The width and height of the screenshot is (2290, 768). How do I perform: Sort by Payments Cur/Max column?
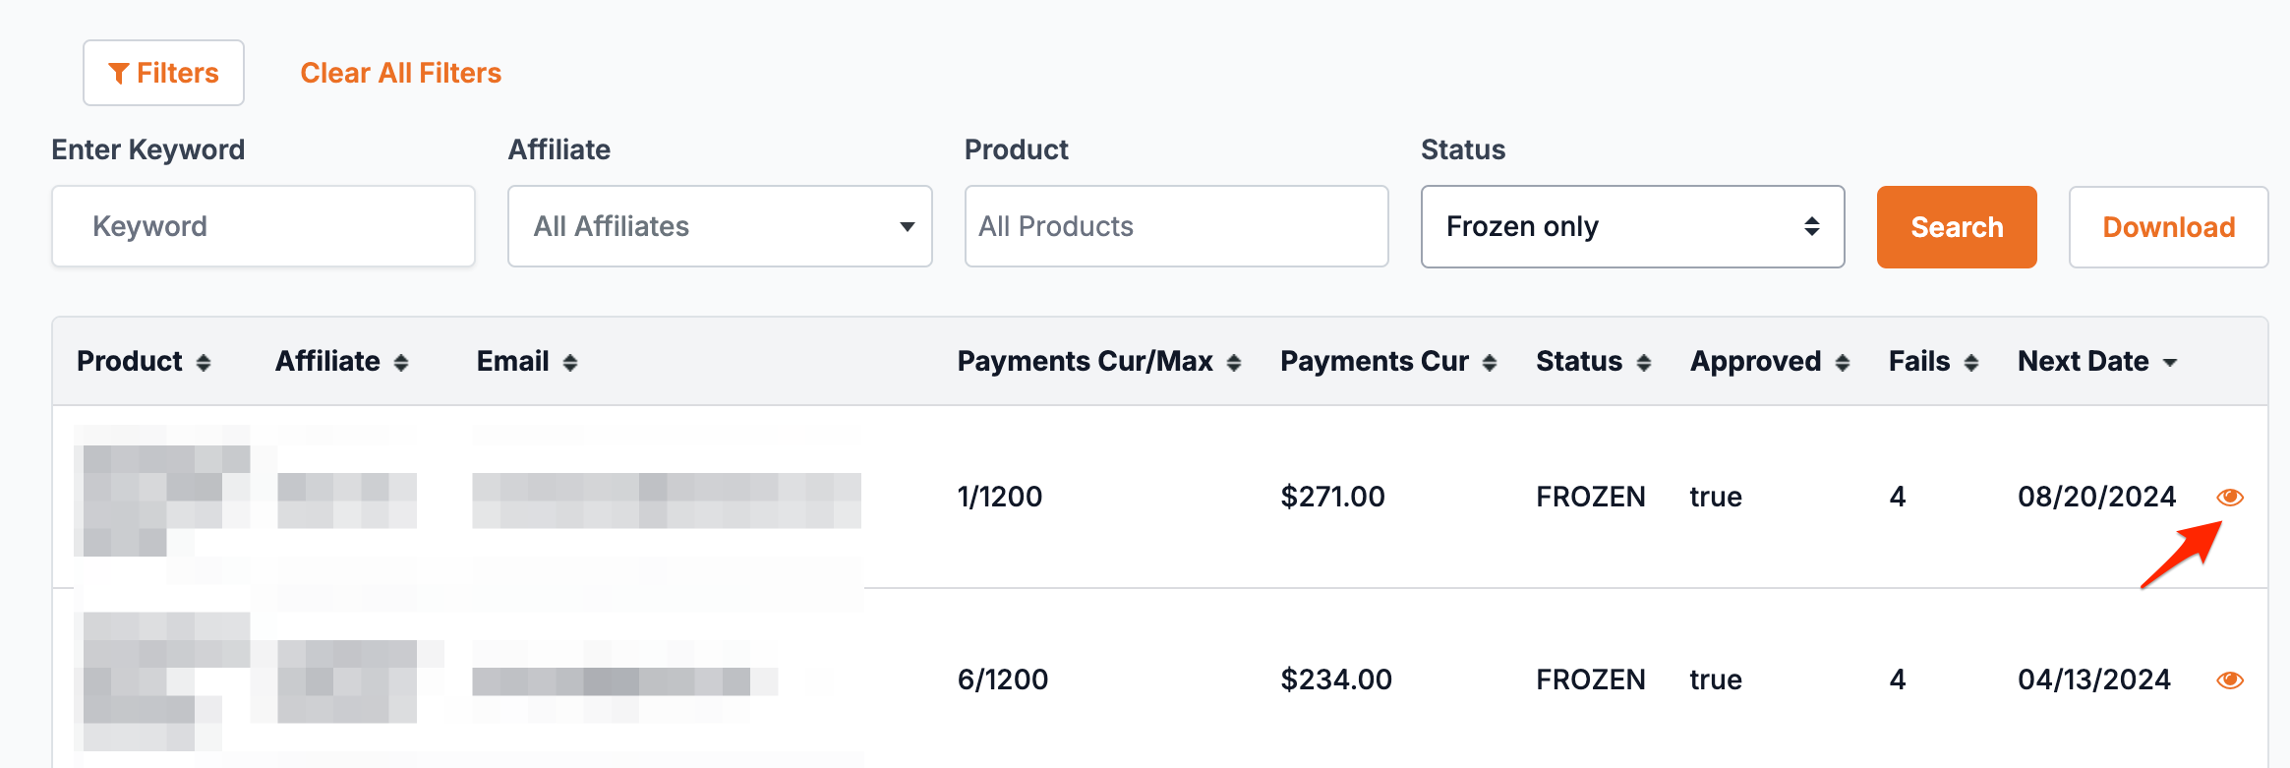[1234, 363]
